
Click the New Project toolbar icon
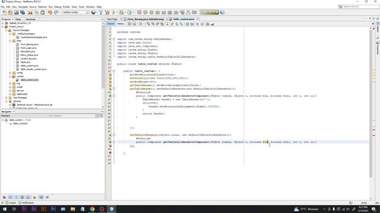pos(10,12)
